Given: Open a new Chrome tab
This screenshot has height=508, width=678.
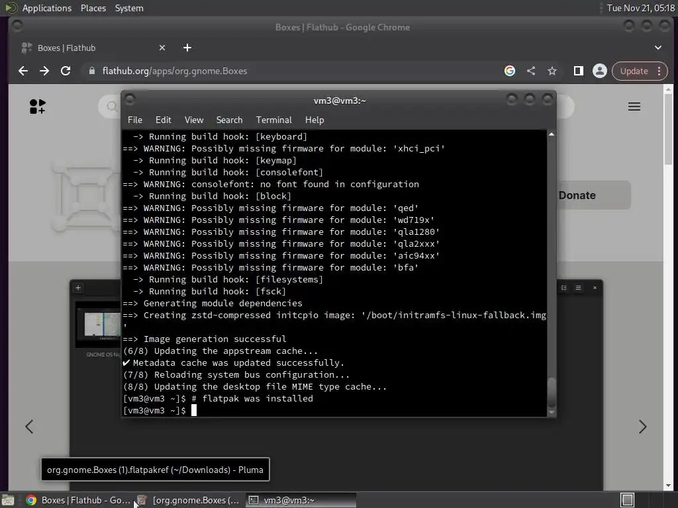Looking at the screenshot, I should tap(187, 48).
